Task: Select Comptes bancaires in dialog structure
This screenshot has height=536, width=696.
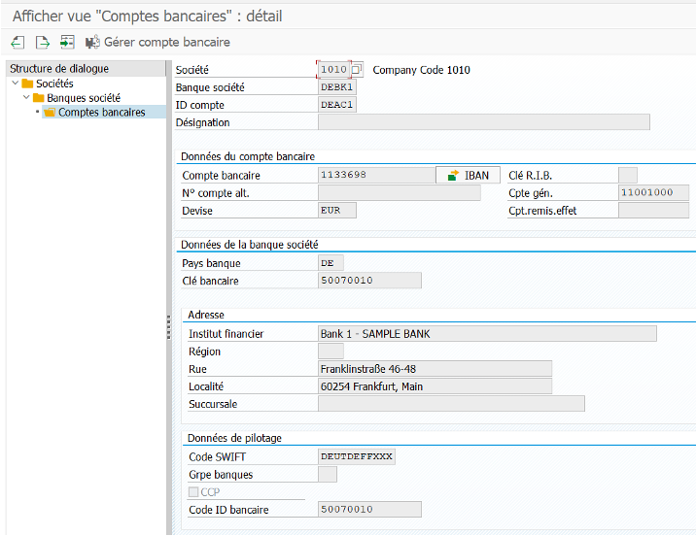Action: [101, 113]
